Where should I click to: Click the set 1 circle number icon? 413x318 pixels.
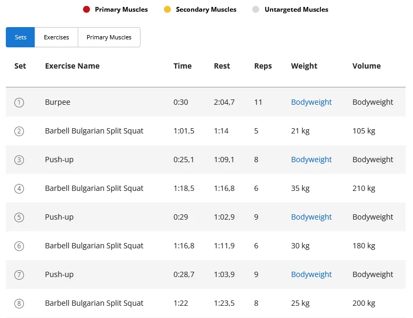pos(19,103)
